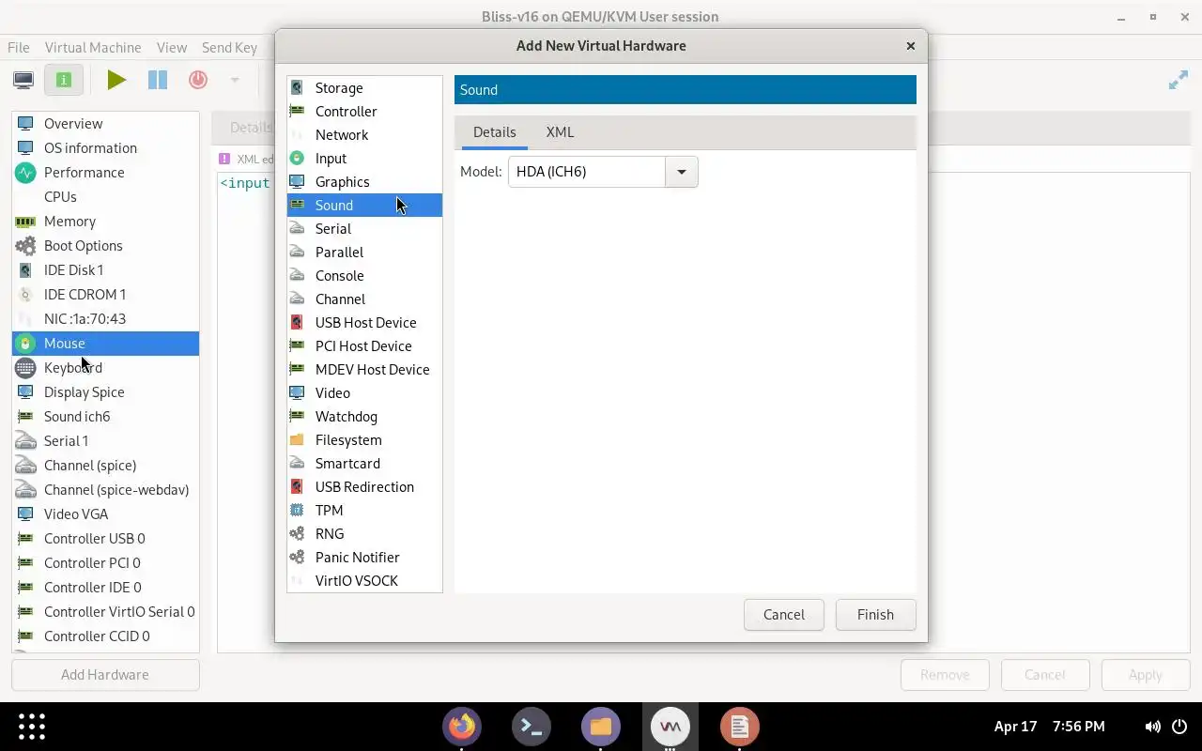Cancel the Add New Virtual Hardware dialog
This screenshot has height=751, width=1202.
[x=783, y=615]
